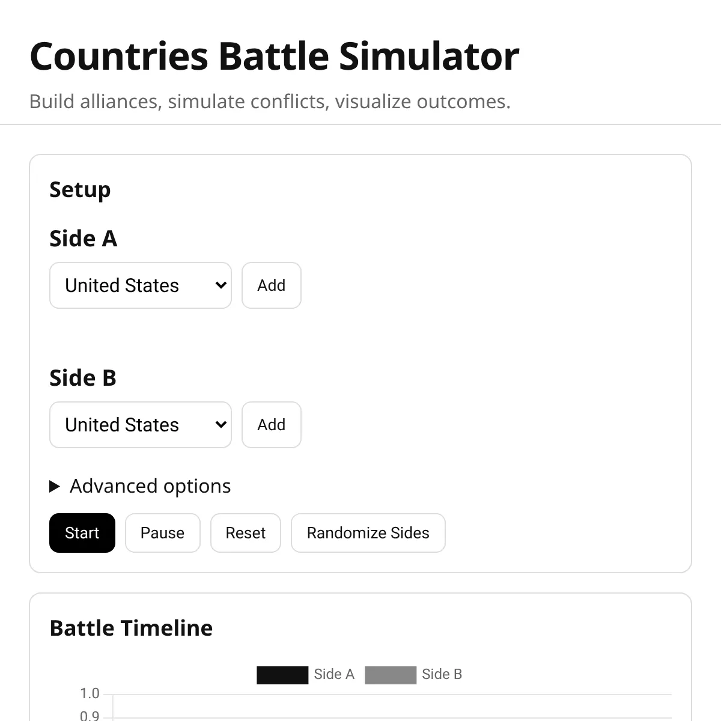Click Add button for Side B
721x721 pixels.
(x=271, y=425)
